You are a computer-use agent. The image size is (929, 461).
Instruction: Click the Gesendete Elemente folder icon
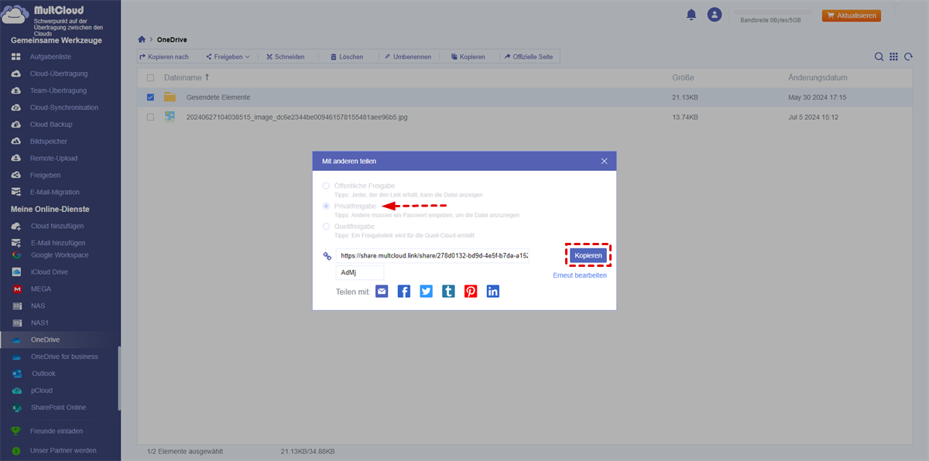pos(170,97)
